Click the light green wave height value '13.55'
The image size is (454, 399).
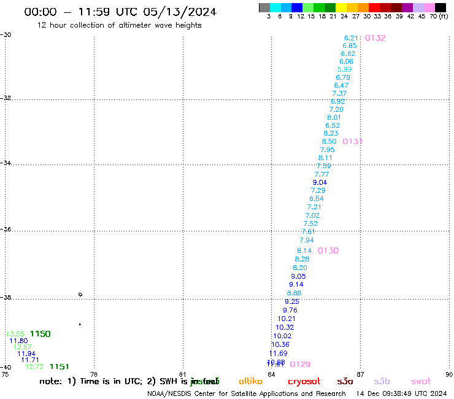tap(15, 334)
